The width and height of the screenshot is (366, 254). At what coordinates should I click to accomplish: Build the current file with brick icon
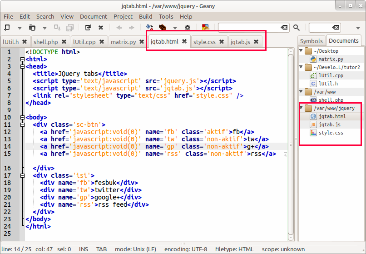point(163,27)
